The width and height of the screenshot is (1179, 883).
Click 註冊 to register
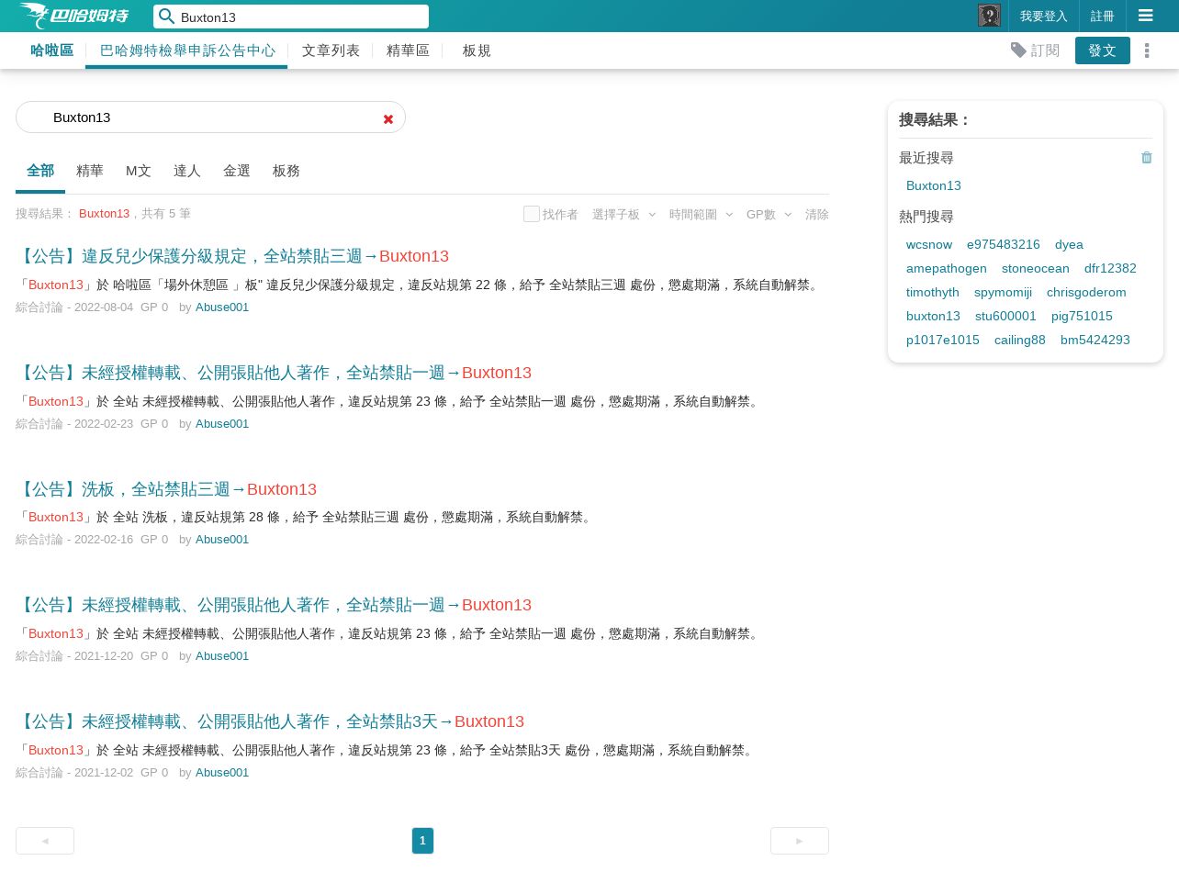(1103, 17)
